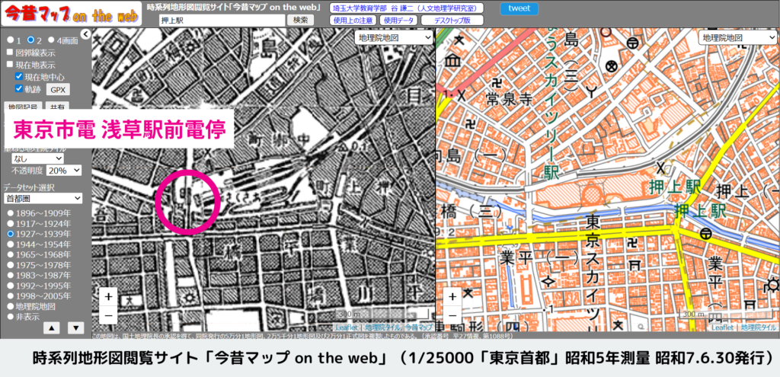780x377 pixels.
Task: Collapse the sidebar with the arrow icon
Action: coord(86,34)
